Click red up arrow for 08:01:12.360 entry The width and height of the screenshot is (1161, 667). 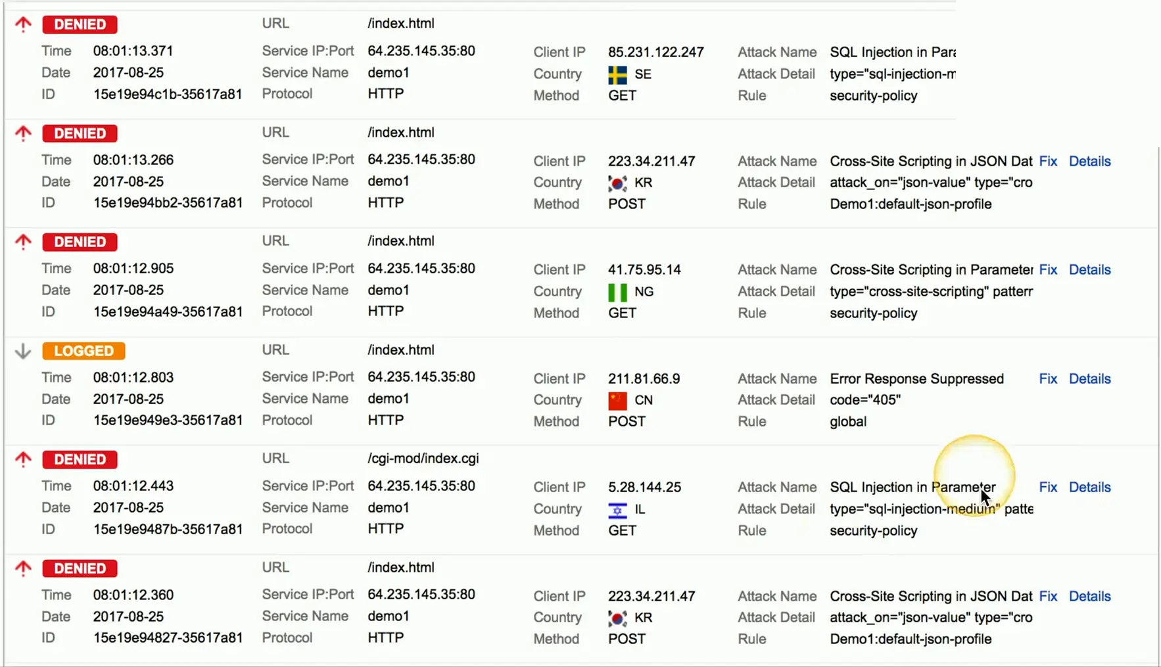tap(23, 568)
